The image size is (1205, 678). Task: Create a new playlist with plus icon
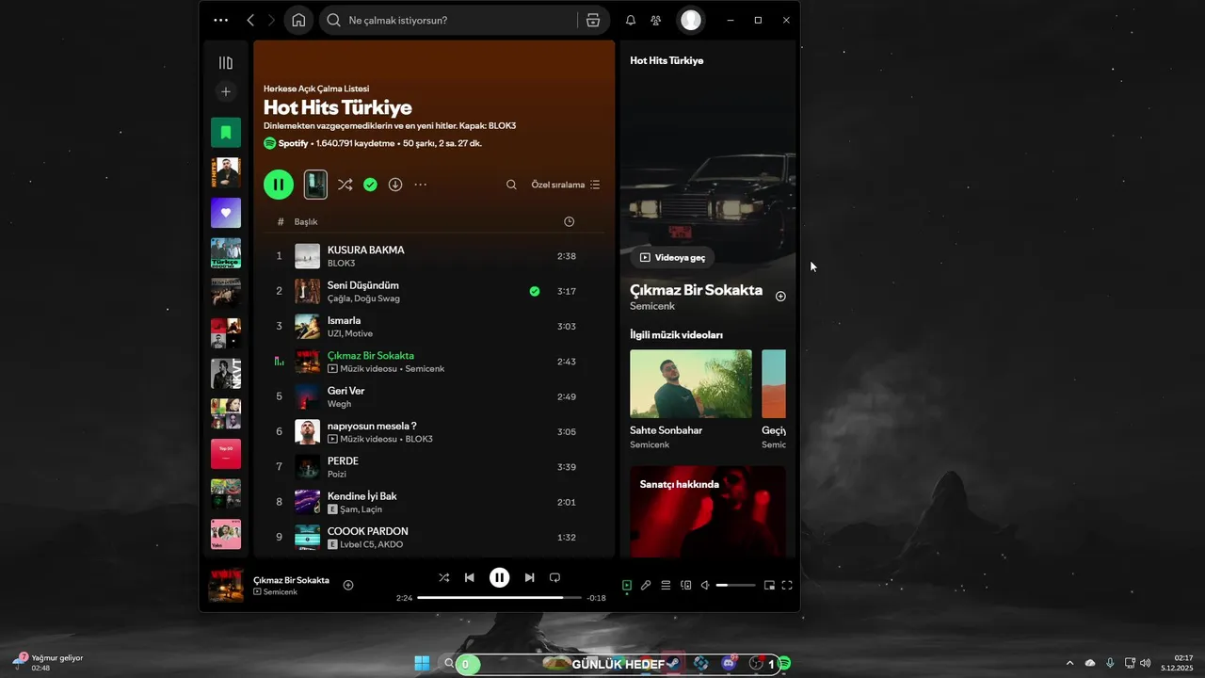(226, 92)
